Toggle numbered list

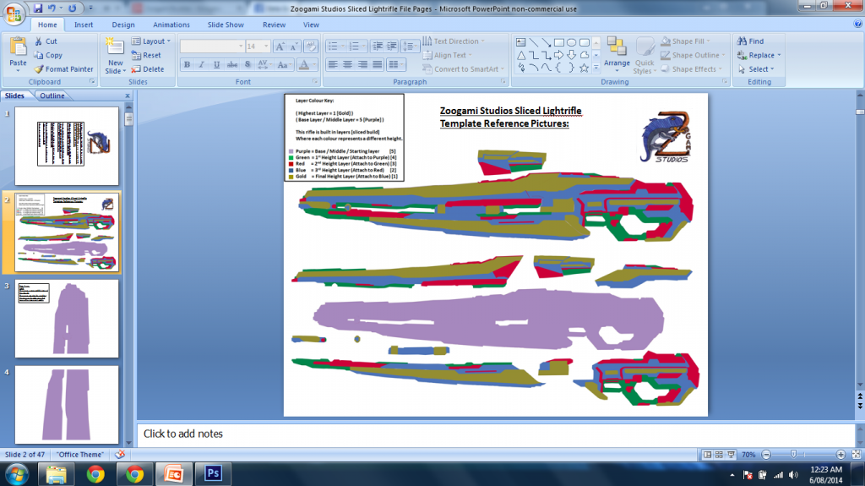[x=357, y=46]
